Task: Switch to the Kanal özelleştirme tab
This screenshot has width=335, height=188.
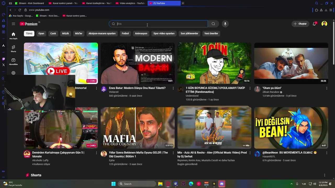Action: [97, 3]
